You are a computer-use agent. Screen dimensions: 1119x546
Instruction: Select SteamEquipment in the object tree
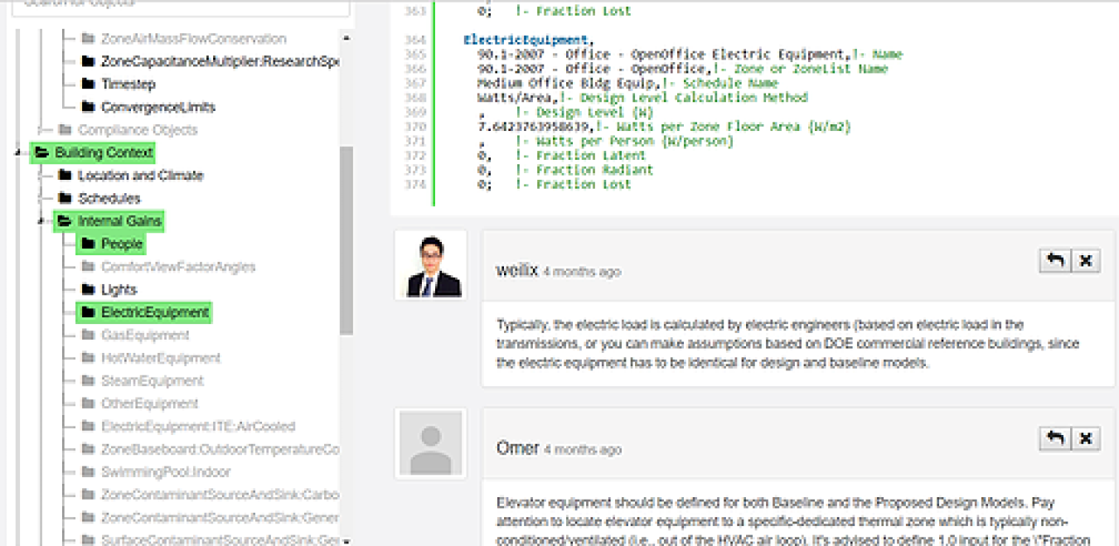(x=152, y=381)
